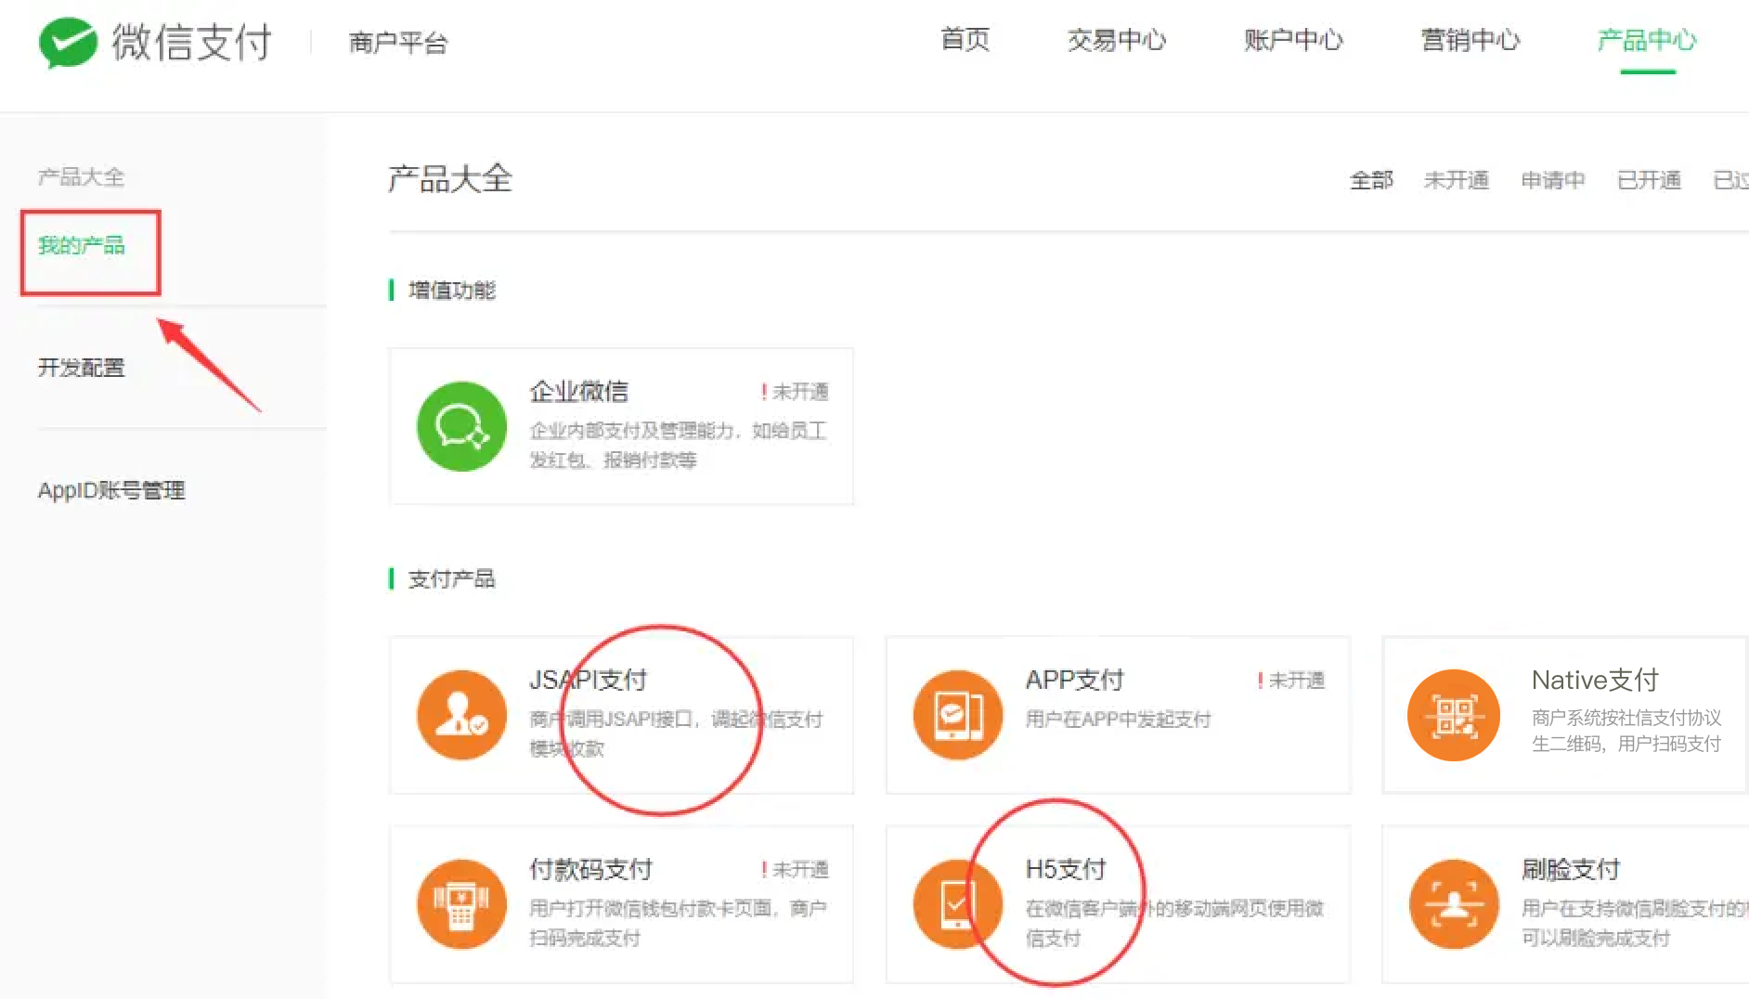
Task: Click the WeChat Pay green logo
Action: [68, 43]
